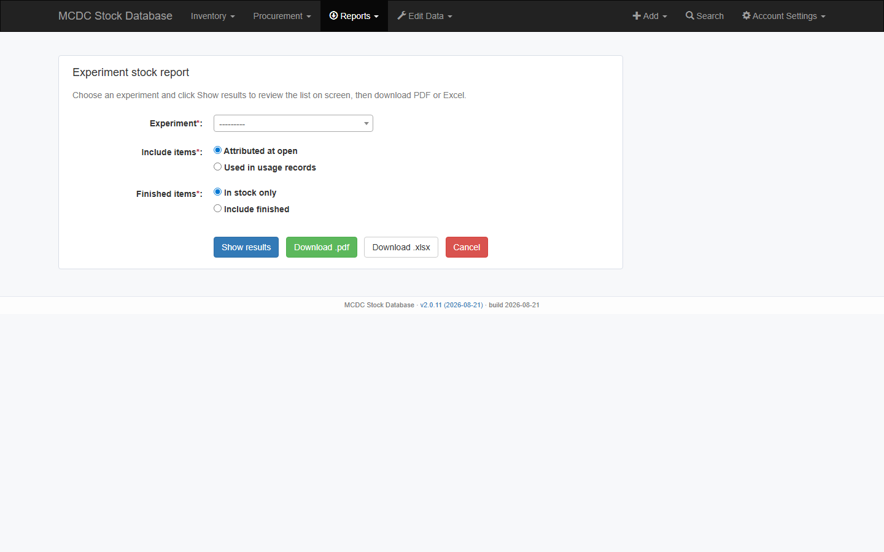Open the Inventory dropdown menu
The height and width of the screenshot is (552, 884).
212,16
